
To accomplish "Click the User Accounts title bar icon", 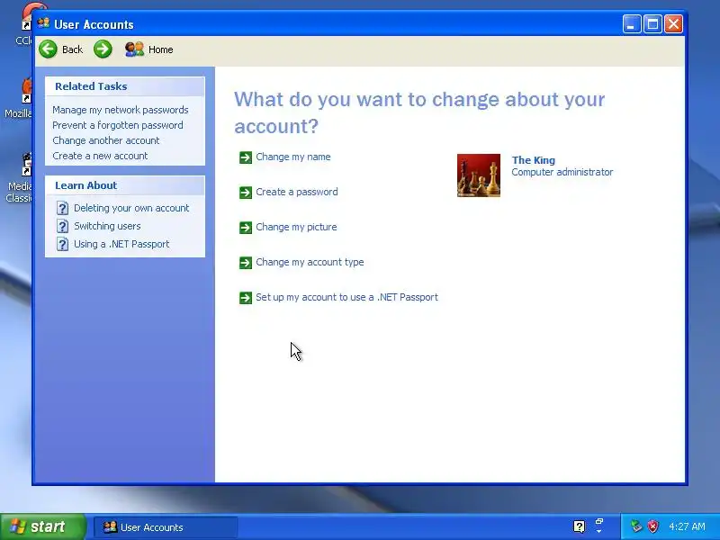I will pos(43,23).
